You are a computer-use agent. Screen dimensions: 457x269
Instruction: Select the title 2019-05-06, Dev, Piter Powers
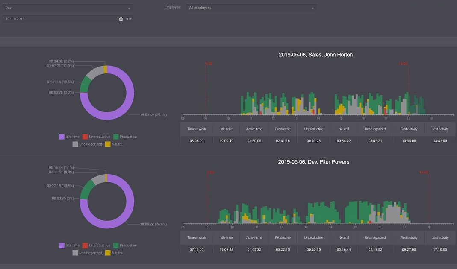click(314, 162)
